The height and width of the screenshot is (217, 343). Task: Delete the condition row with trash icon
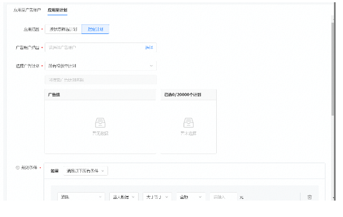(x=310, y=197)
